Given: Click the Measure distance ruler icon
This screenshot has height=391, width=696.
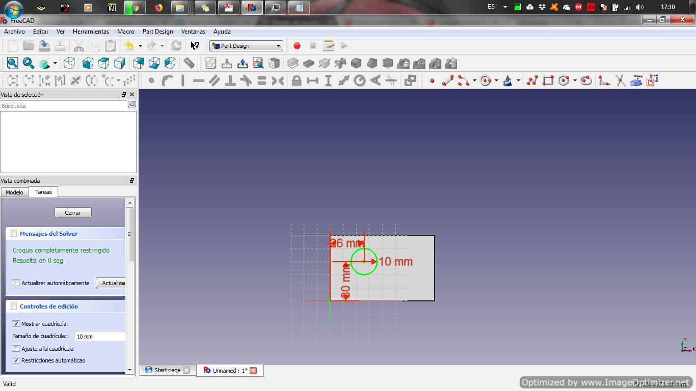Looking at the screenshot, I should click(189, 63).
